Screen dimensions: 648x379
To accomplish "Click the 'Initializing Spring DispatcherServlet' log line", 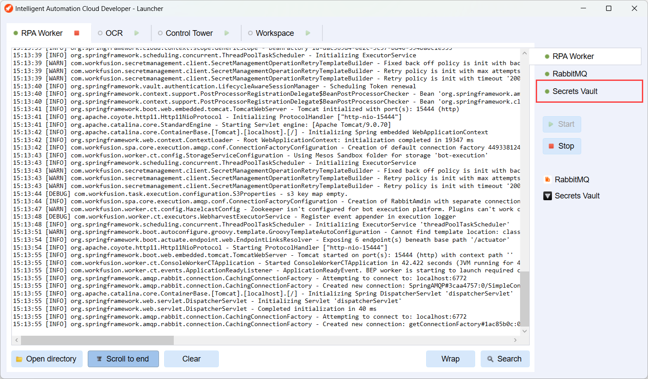I will 263,293.
